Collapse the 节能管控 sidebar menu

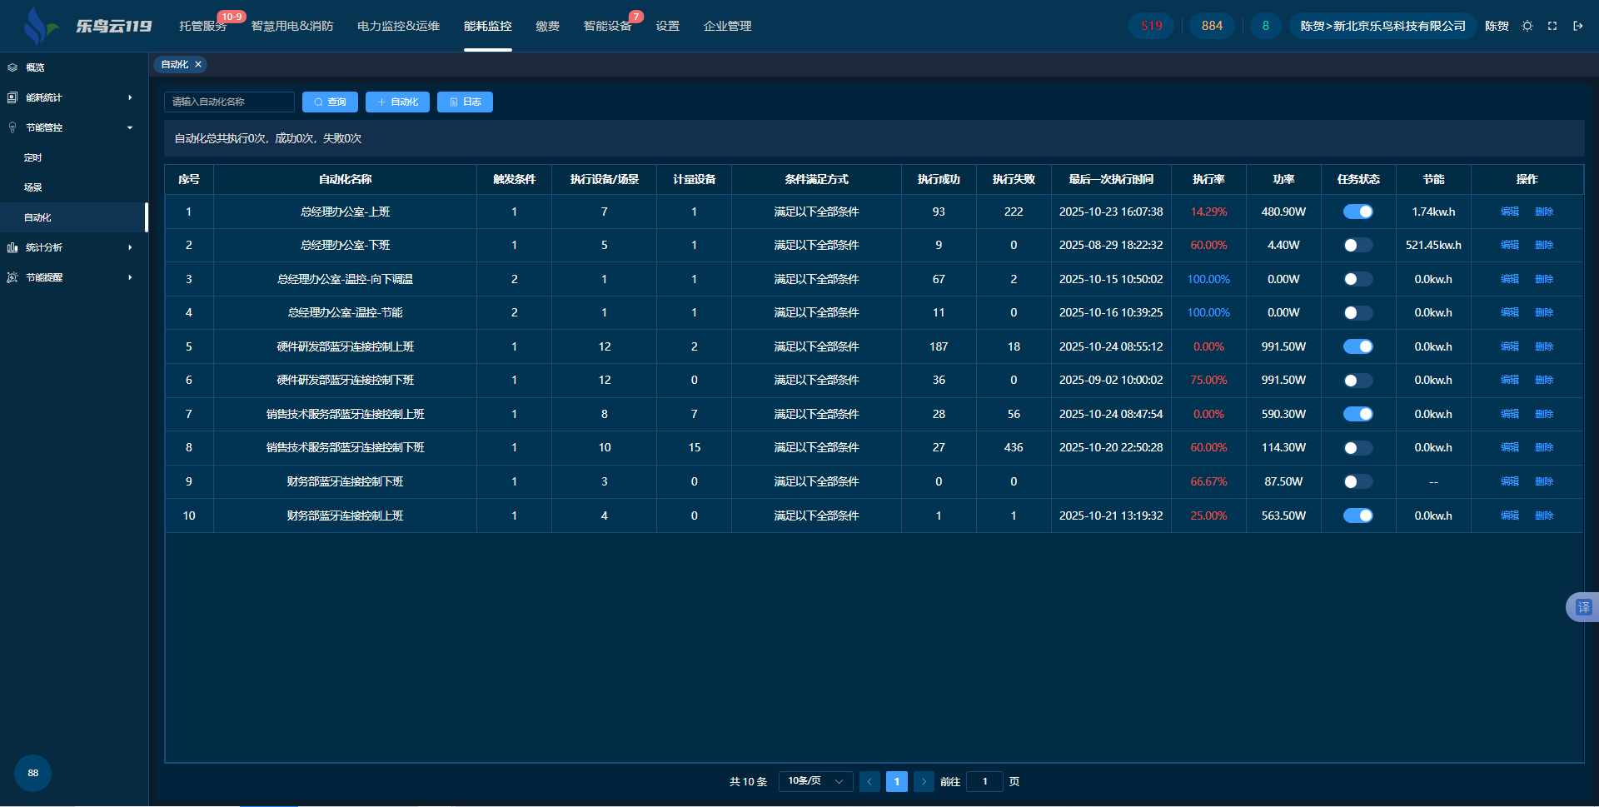click(x=71, y=127)
